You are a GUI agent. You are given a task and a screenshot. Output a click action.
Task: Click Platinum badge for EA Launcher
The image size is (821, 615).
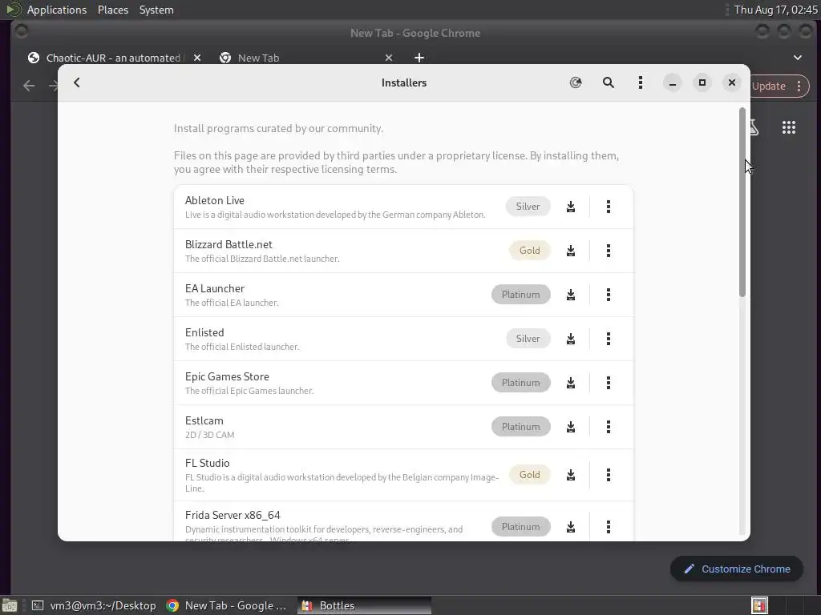coord(520,295)
